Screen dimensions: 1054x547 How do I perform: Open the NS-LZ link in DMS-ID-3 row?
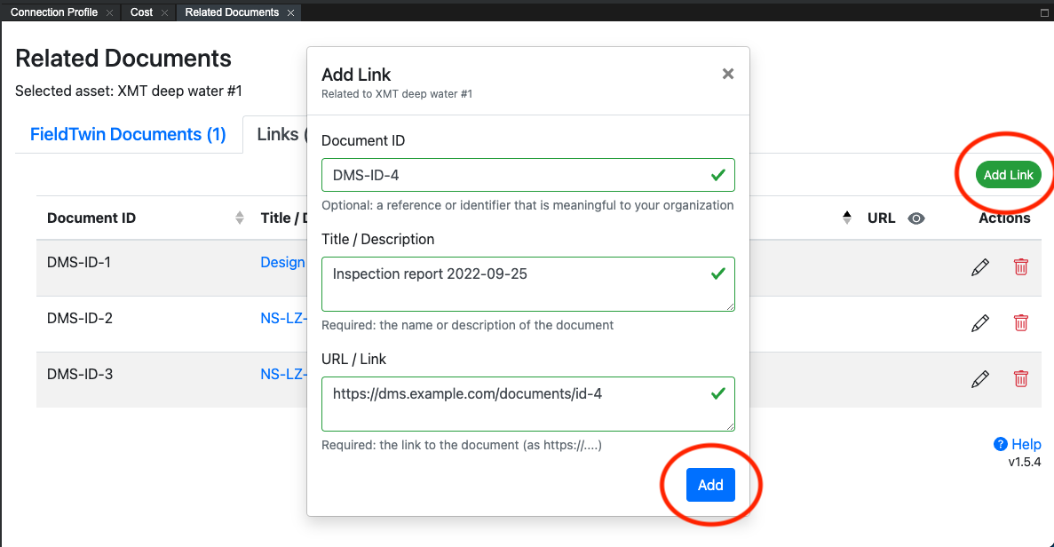pyautogui.click(x=283, y=374)
